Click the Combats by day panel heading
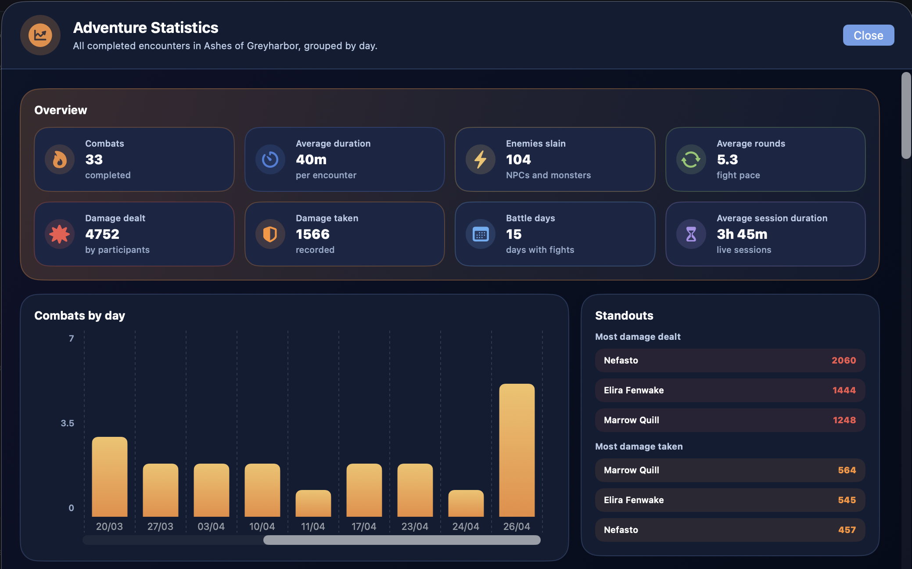Viewport: 912px width, 569px height. (80, 315)
